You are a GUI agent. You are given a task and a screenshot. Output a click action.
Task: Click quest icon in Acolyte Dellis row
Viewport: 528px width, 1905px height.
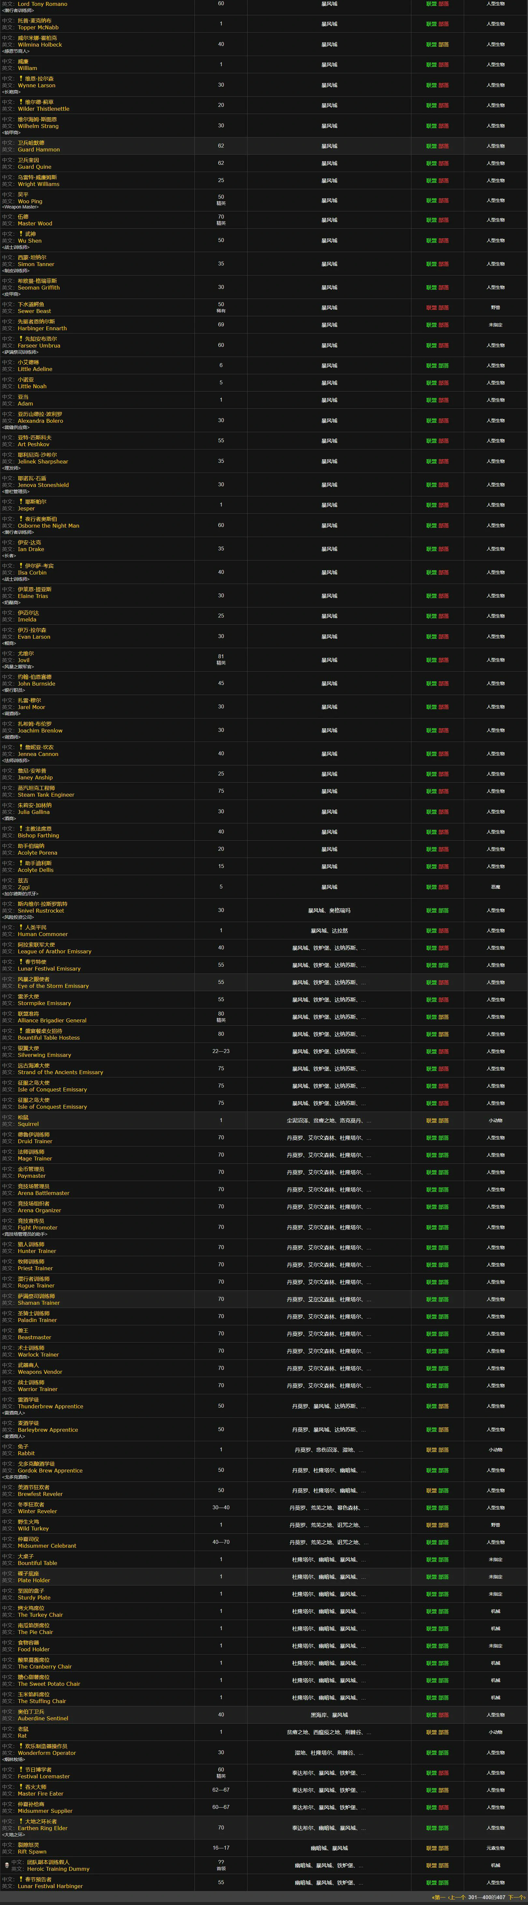[x=21, y=863]
